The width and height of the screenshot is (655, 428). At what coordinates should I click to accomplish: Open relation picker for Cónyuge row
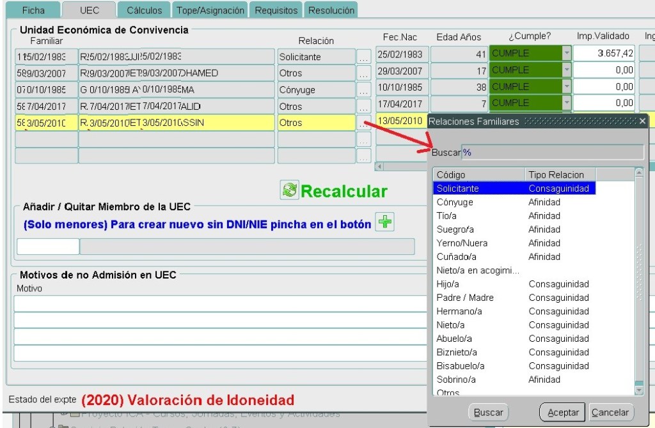pos(363,90)
